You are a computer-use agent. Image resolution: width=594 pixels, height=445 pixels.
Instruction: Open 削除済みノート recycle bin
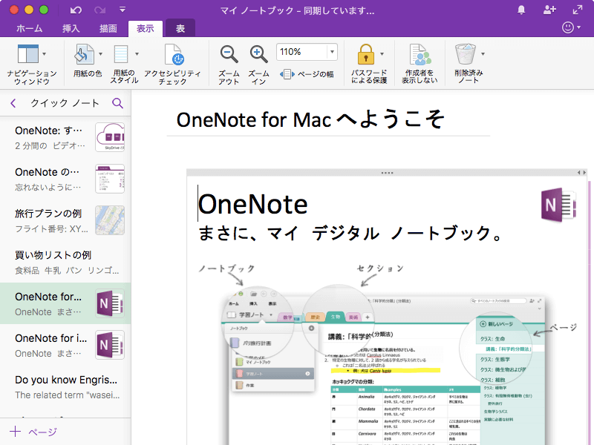tap(466, 54)
